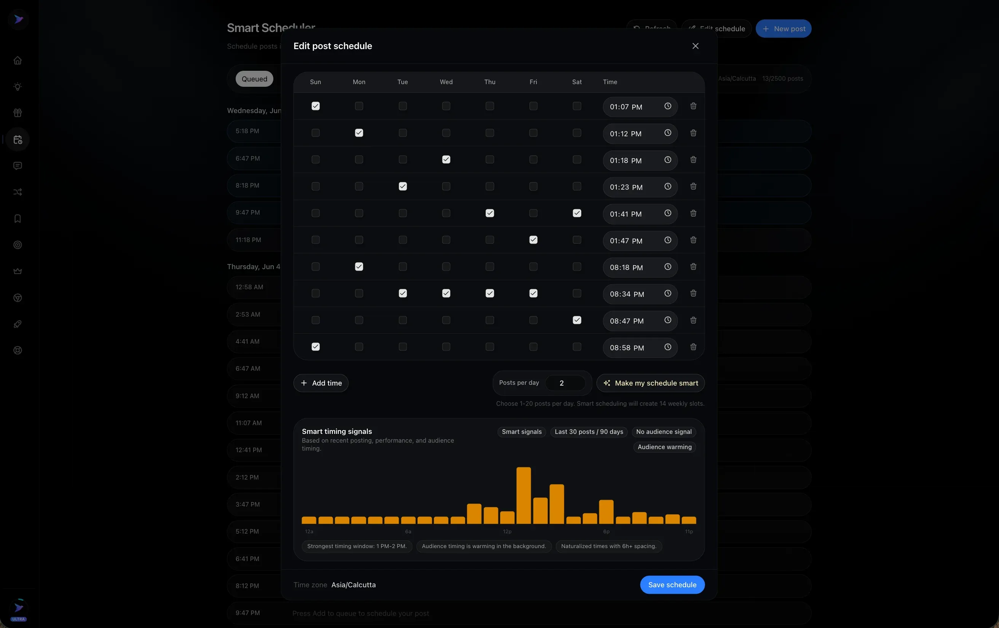This screenshot has width=999, height=628.
Task: Delete the 01:23 PM time slot
Action: tap(693, 186)
